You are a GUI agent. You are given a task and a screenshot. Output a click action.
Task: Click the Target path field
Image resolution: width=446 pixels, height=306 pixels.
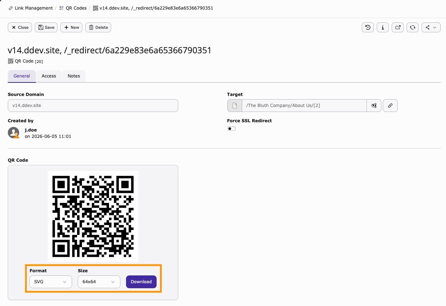click(x=304, y=106)
